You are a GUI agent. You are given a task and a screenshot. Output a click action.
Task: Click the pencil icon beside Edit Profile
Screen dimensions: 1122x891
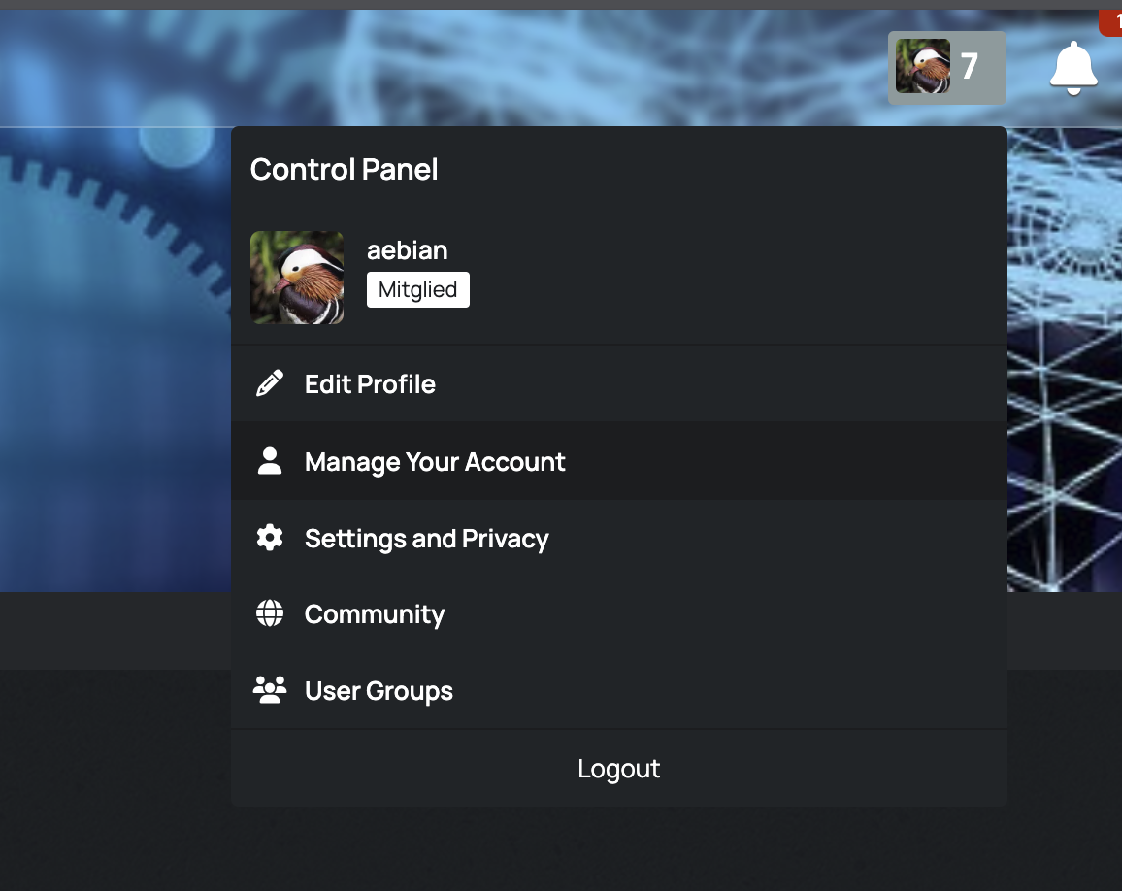pos(269,383)
